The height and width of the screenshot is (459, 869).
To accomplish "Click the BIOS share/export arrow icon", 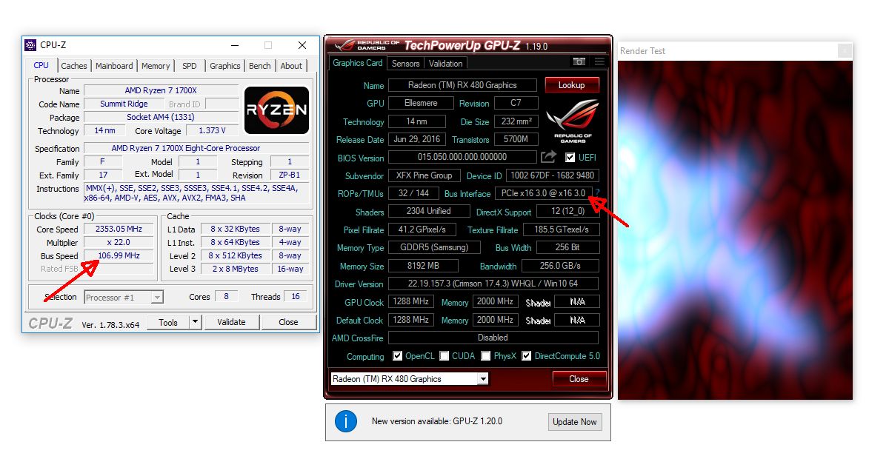I will click(x=548, y=157).
